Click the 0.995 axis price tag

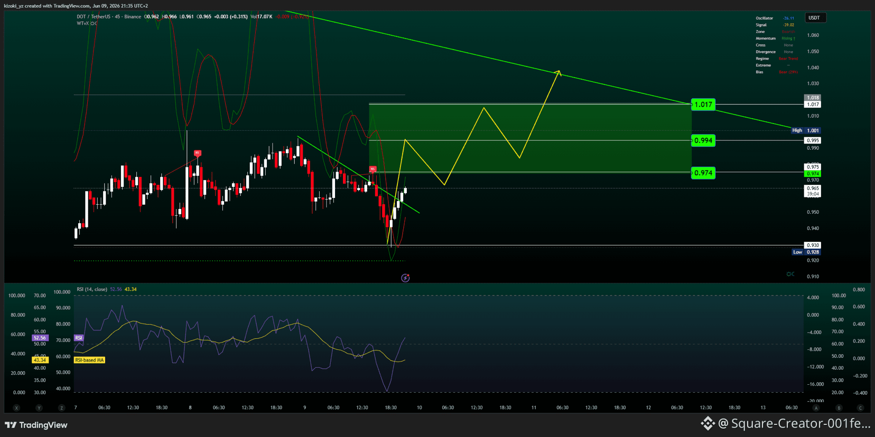[x=813, y=140]
